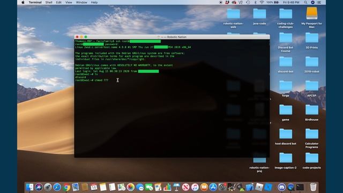This screenshot has height=193, width=343.
Task: Click the Fri 5:48 PM clock
Action: [x=291, y=2]
